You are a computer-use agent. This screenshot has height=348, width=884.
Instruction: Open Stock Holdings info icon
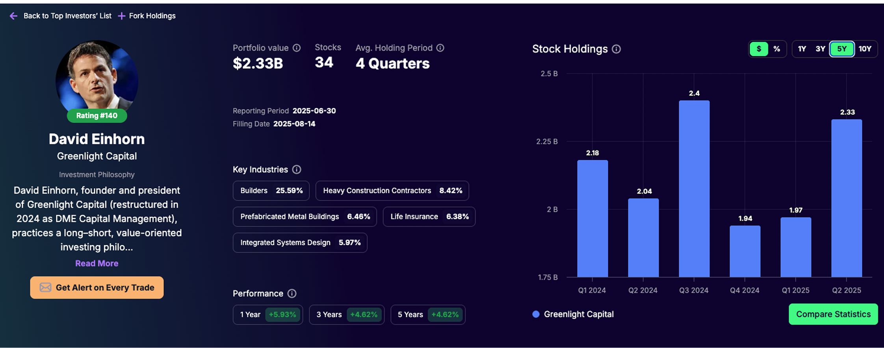click(x=617, y=49)
